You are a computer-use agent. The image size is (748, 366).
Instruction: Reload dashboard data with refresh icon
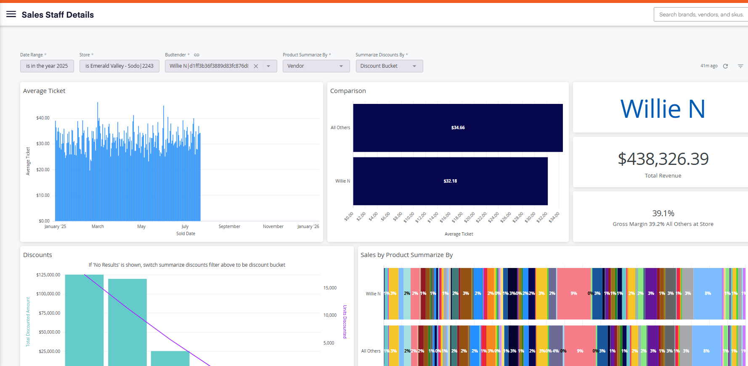click(725, 66)
